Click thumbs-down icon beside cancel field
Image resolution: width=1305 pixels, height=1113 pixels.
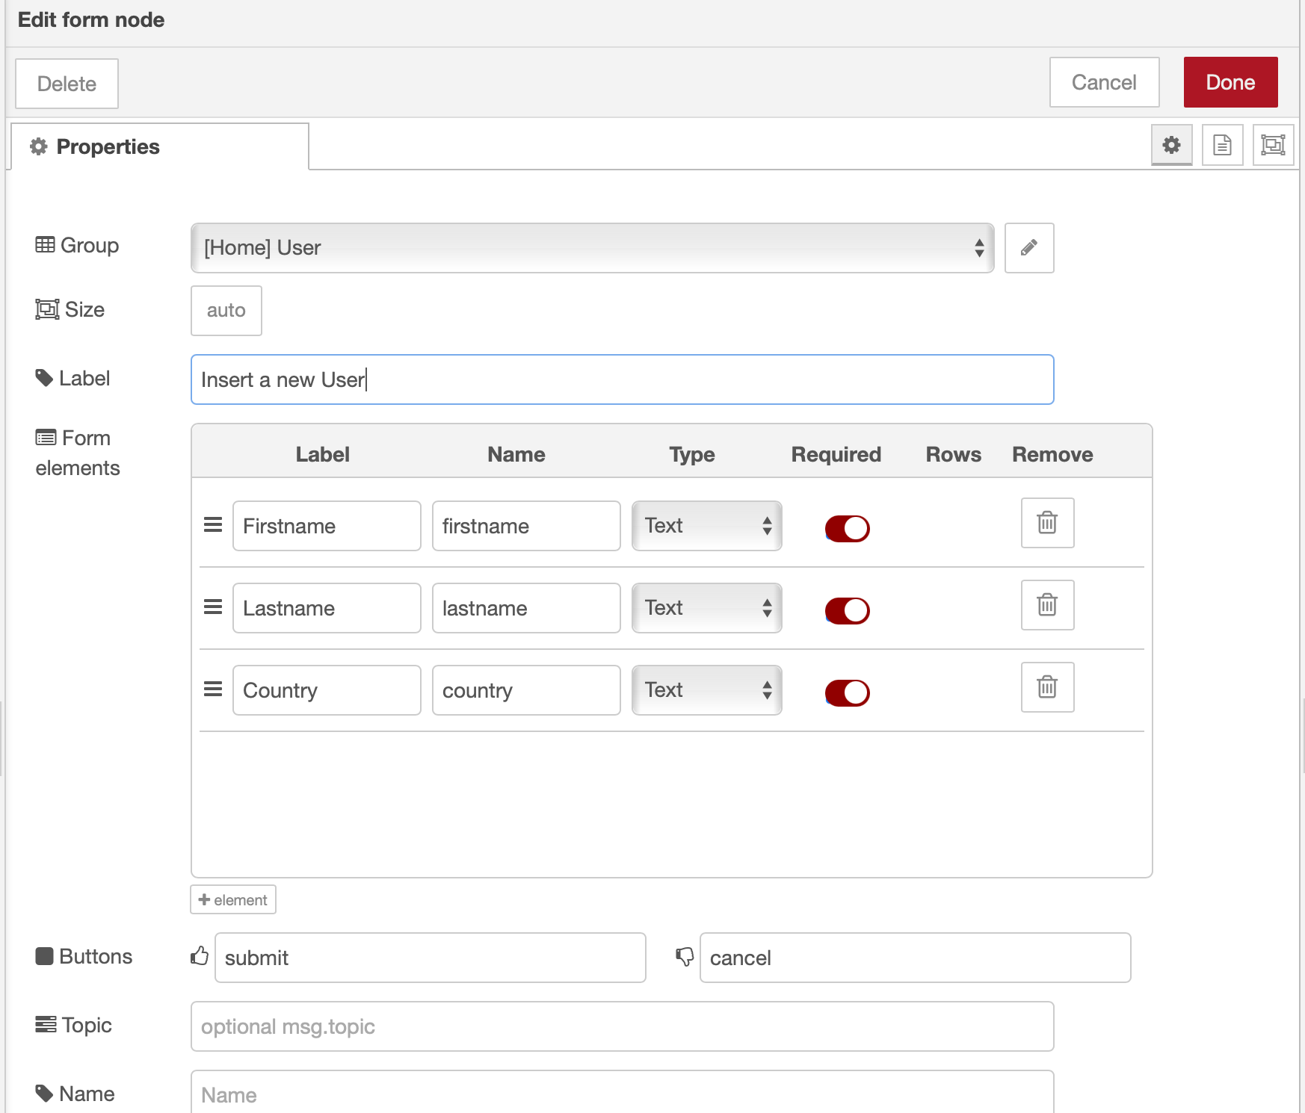(685, 957)
